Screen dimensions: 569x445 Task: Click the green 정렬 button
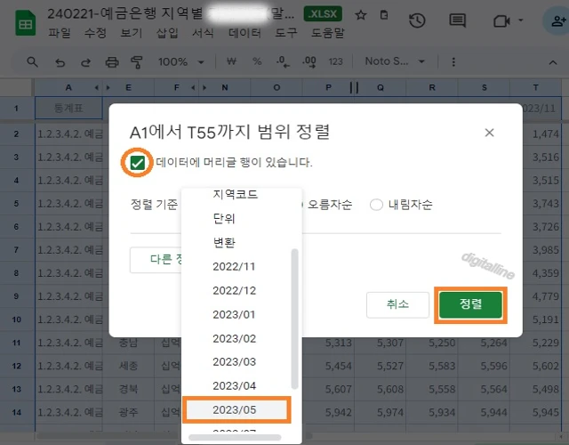470,304
